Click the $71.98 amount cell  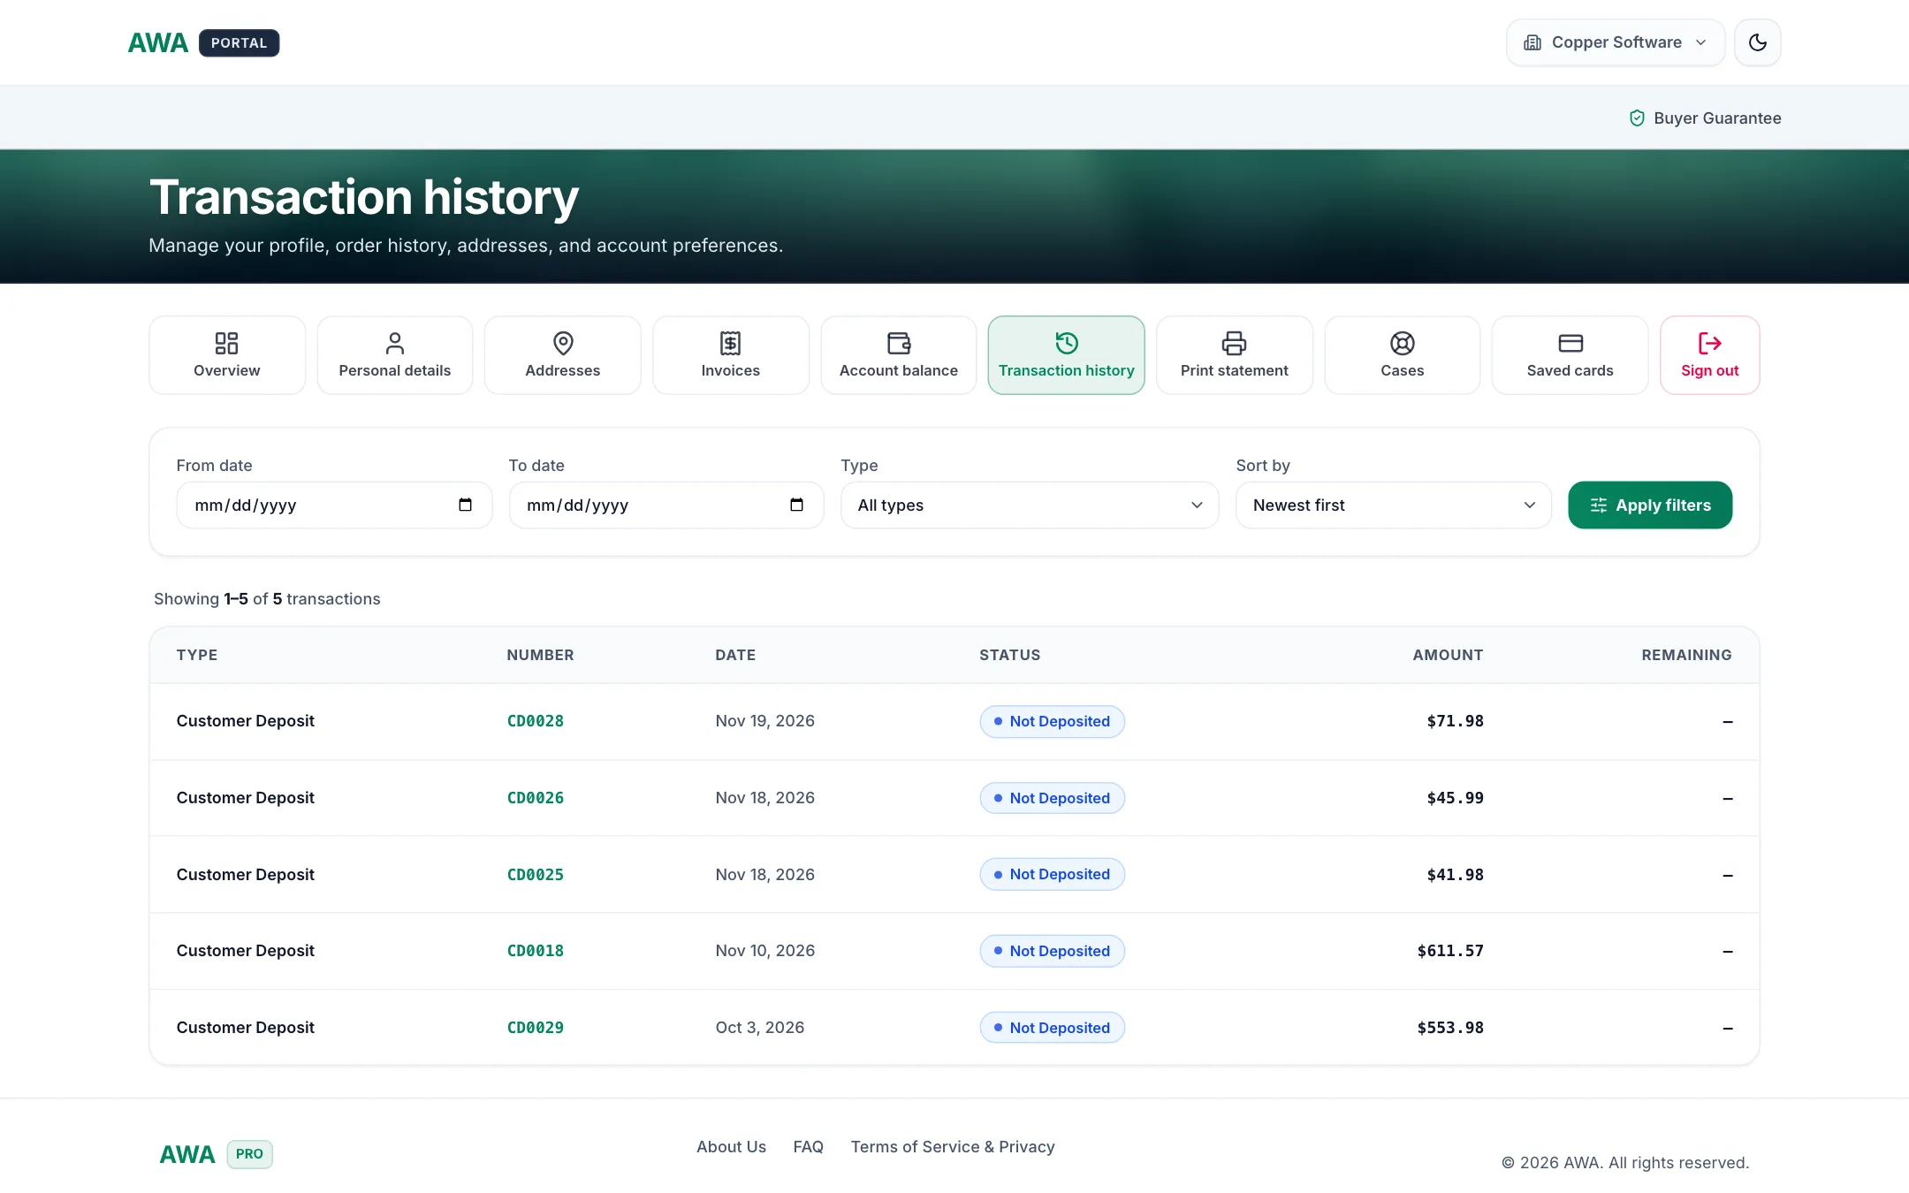pyautogui.click(x=1455, y=721)
